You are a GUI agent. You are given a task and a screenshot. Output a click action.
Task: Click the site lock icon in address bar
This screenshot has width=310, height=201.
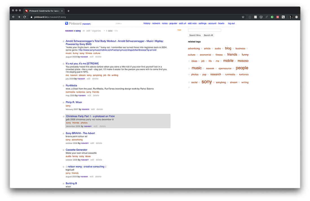click(31, 17)
